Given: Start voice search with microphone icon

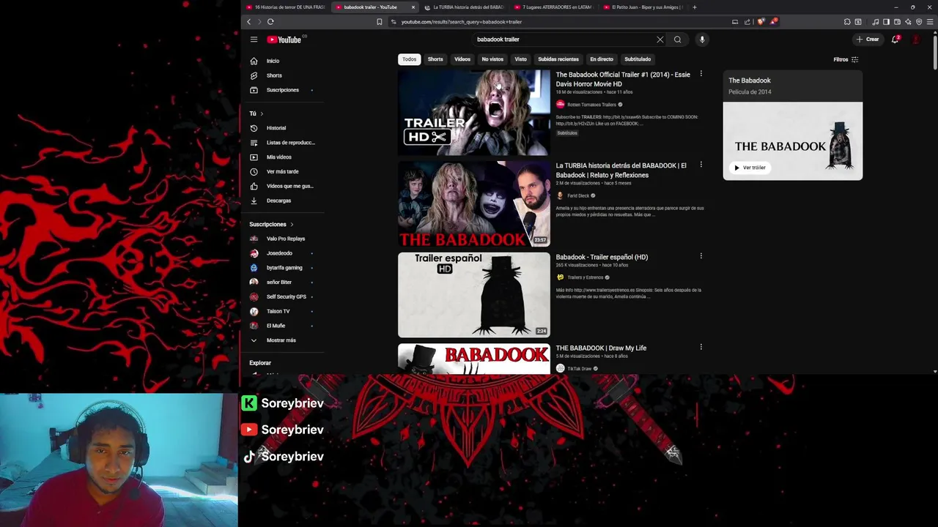Looking at the screenshot, I should [702, 40].
